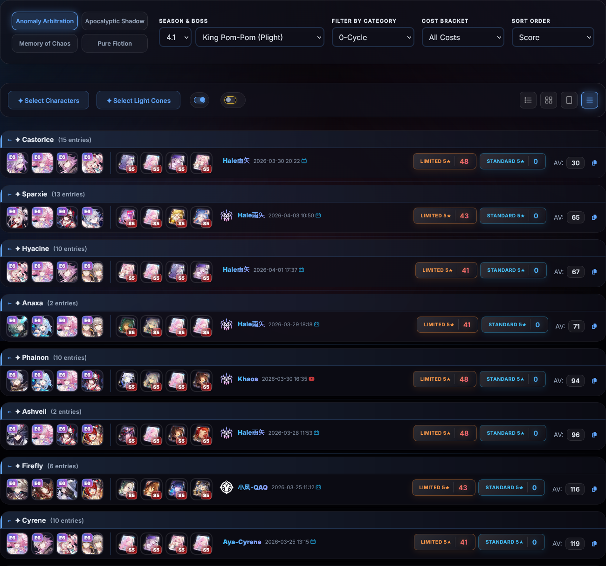Copy the Ashveil team entry

pyautogui.click(x=594, y=435)
